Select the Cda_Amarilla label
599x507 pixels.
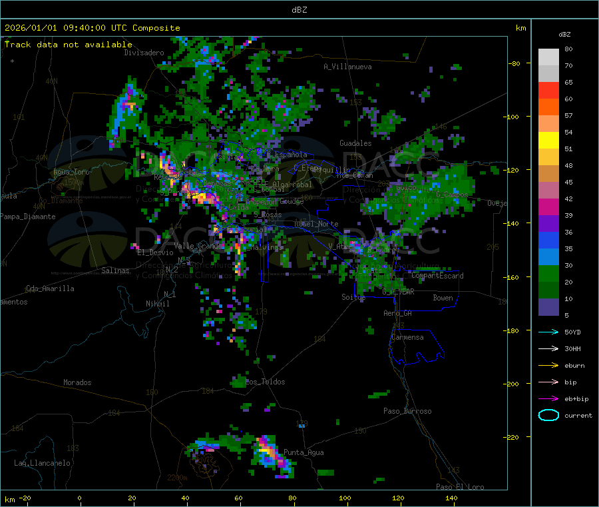[x=50, y=288]
